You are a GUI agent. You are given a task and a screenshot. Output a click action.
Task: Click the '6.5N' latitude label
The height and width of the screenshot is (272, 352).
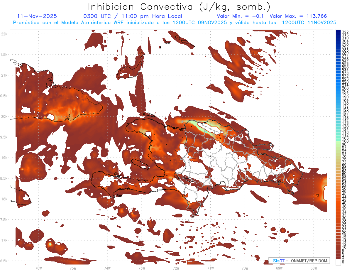tap(4, 261)
